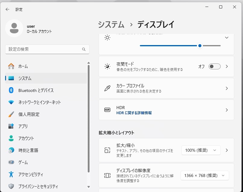This screenshot has width=243, height=192.
Task: Click the ディスプレイの解像度 icon
Action: [107, 175]
